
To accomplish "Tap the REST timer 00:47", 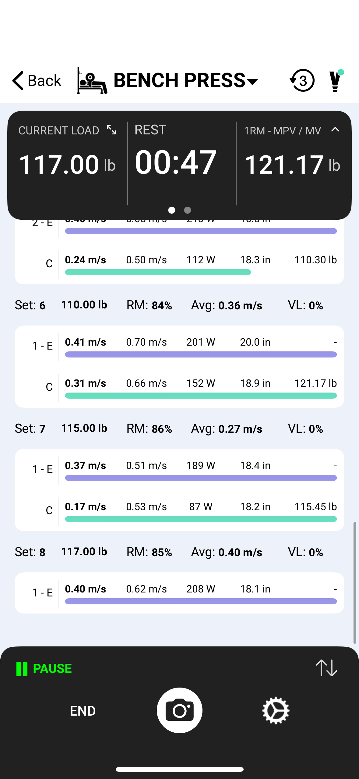I will point(176,162).
